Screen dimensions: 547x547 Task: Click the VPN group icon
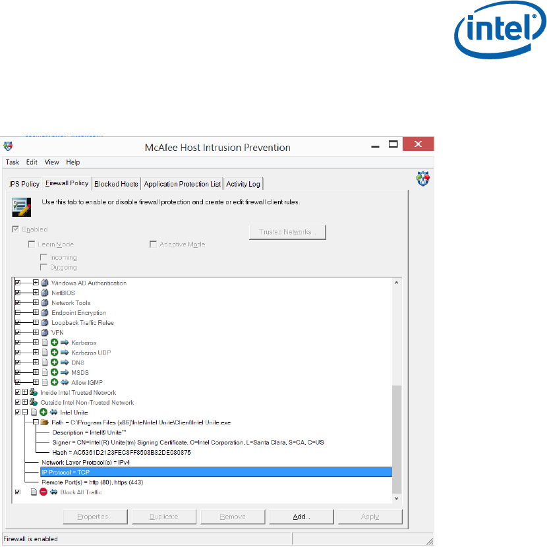pyautogui.click(x=45, y=332)
